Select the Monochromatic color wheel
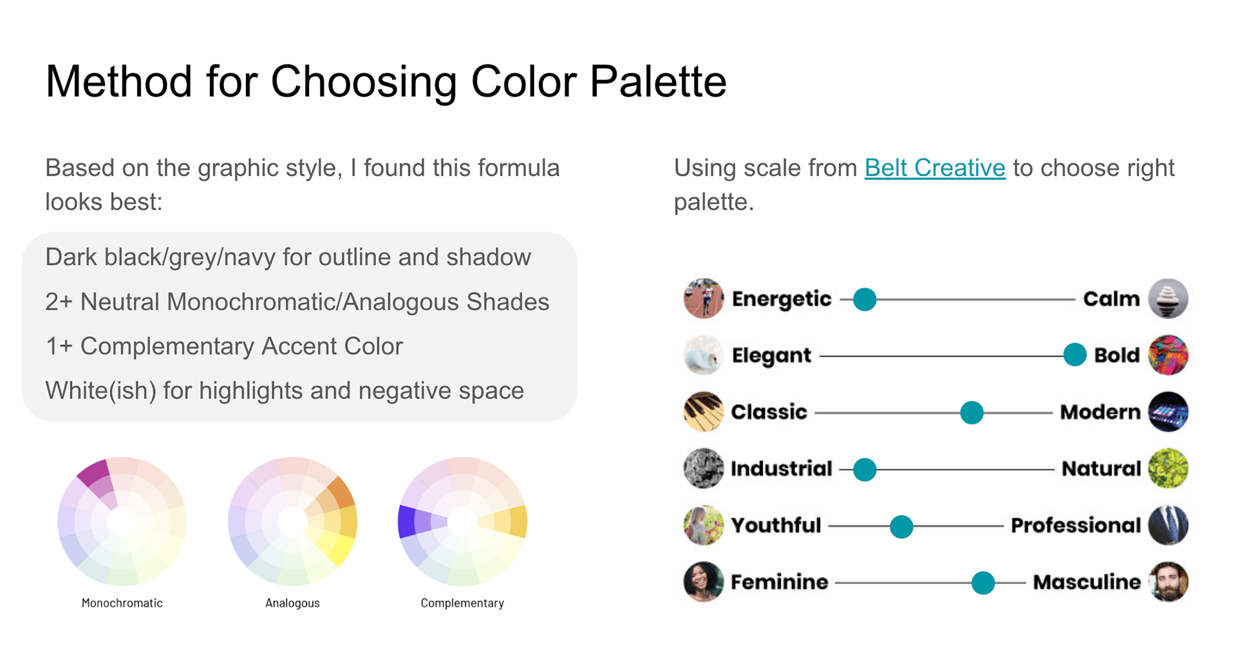 pyautogui.click(x=122, y=521)
